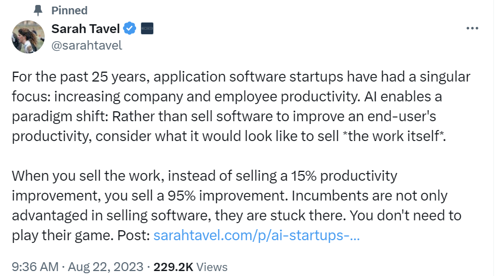
Task: Click the line starting "When you sell the work"
Action: 88,176
